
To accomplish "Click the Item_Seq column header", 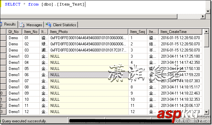I will tap(138, 32).
